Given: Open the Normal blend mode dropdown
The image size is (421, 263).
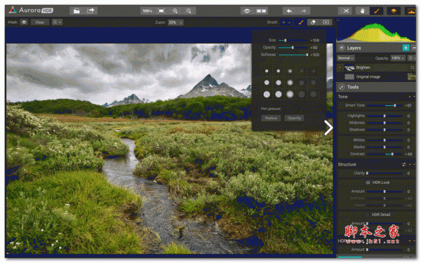Looking at the screenshot, I should click(x=346, y=58).
